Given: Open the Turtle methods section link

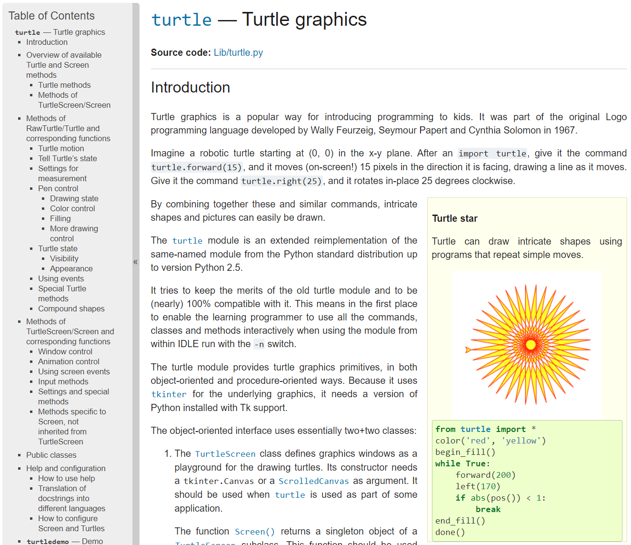Looking at the screenshot, I should click(64, 85).
